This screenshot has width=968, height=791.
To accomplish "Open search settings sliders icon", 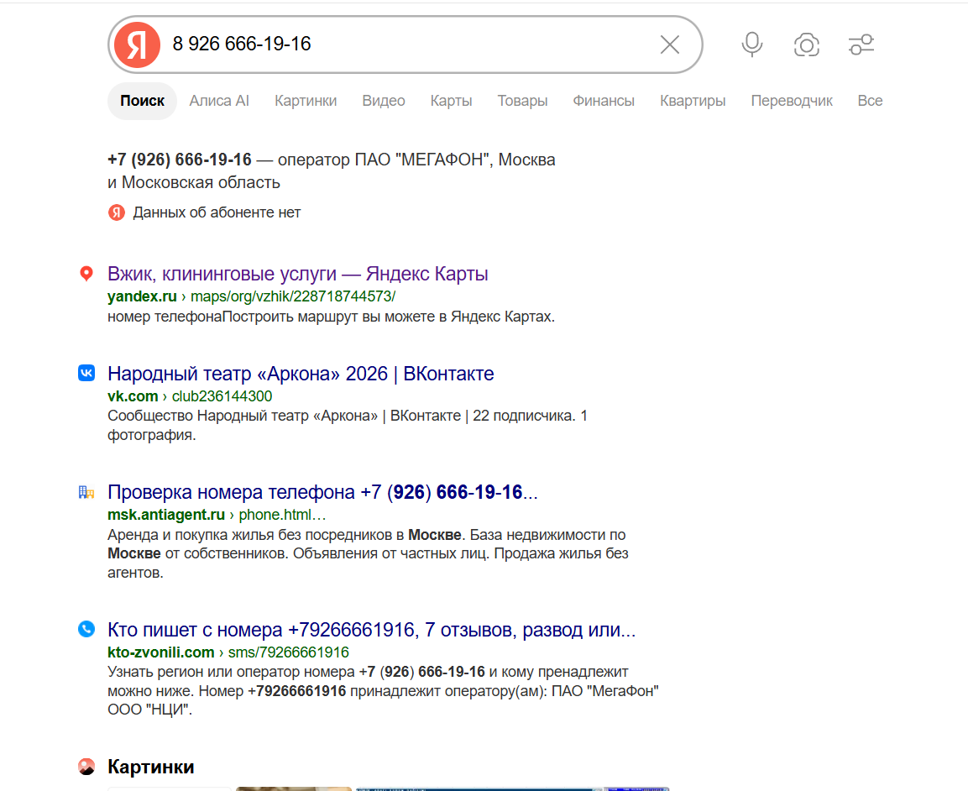I will pos(861,45).
